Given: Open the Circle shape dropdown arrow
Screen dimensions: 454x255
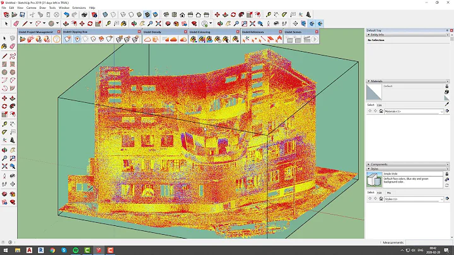Looking at the screenshot, I should [57, 23].
